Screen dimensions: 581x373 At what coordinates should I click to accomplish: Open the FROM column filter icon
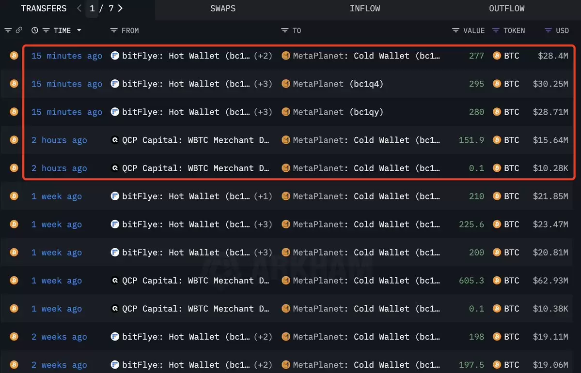(114, 30)
